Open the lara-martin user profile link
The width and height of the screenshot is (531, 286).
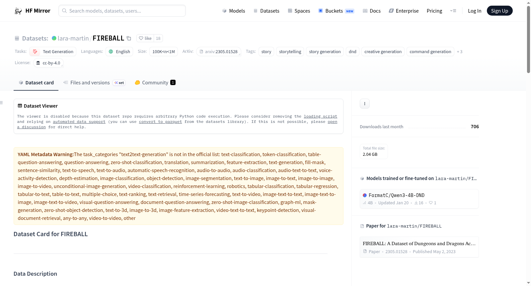point(73,39)
